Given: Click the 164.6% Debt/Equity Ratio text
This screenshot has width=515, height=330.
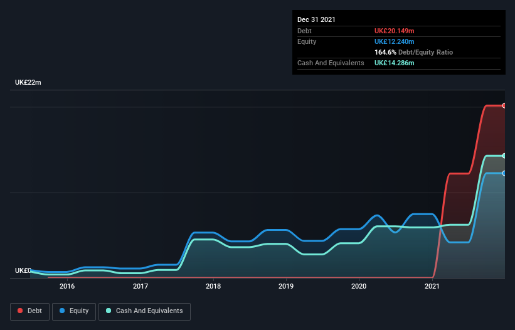Looking at the screenshot, I should [x=413, y=52].
